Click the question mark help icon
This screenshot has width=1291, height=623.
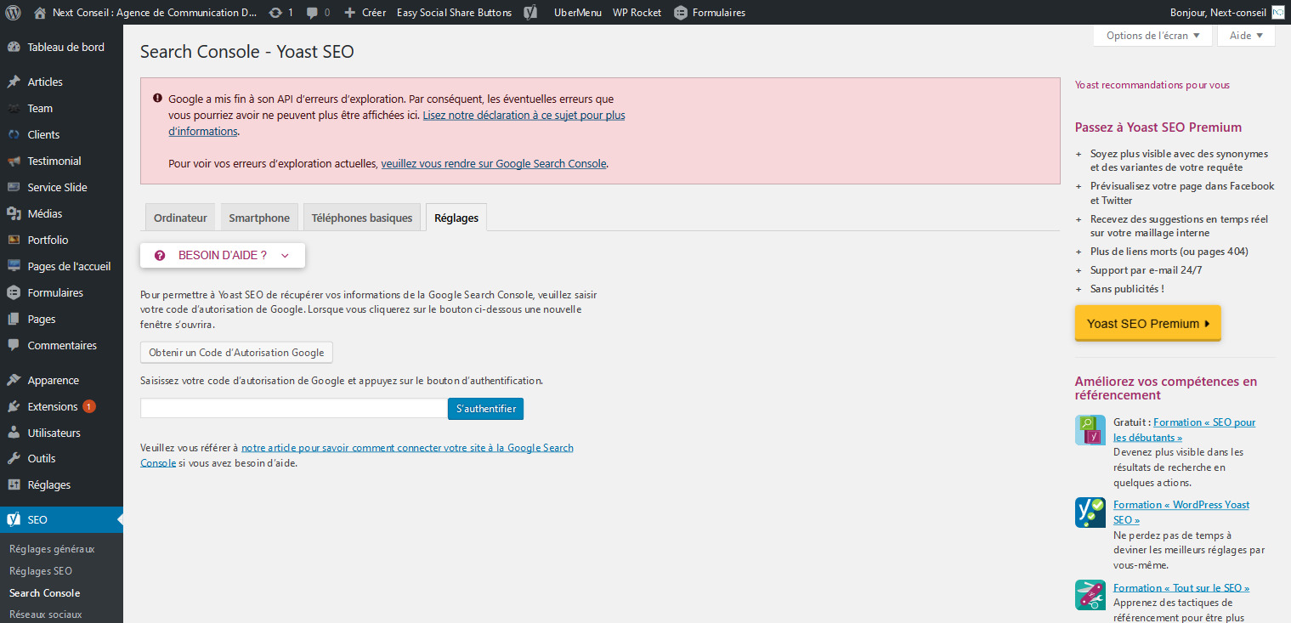[x=160, y=255]
